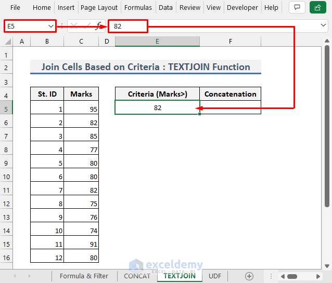Screen dimensions: 332x283
Task: Click the horizontal scrollbar left arrow
Action: coord(283,276)
